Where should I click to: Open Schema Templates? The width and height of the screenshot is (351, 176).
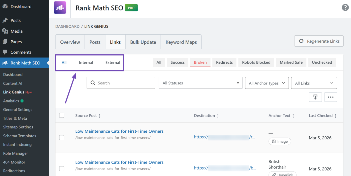pyautogui.click(x=20, y=136)
